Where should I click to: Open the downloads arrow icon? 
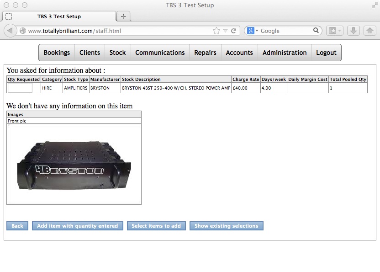(353, 31)
